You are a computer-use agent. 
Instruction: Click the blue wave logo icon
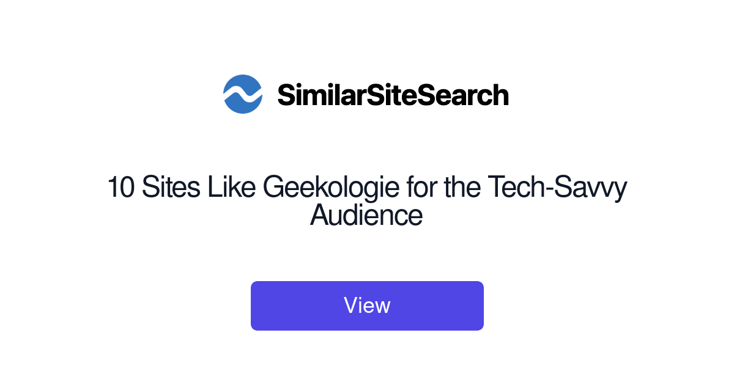(243, 94)
